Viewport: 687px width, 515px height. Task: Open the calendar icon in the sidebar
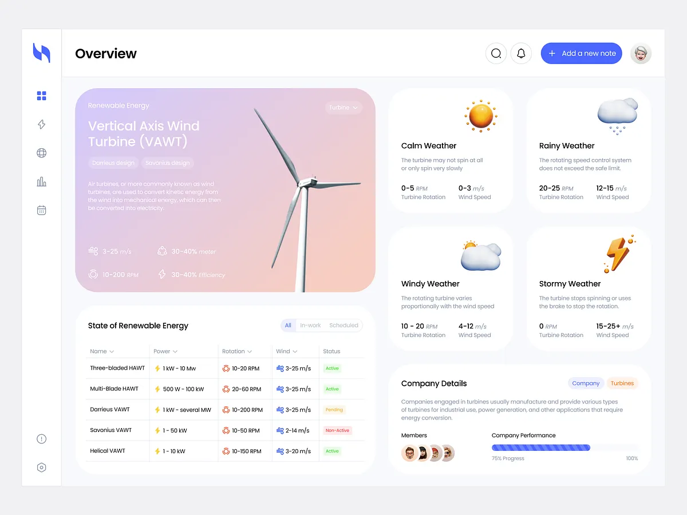[41, 210]
